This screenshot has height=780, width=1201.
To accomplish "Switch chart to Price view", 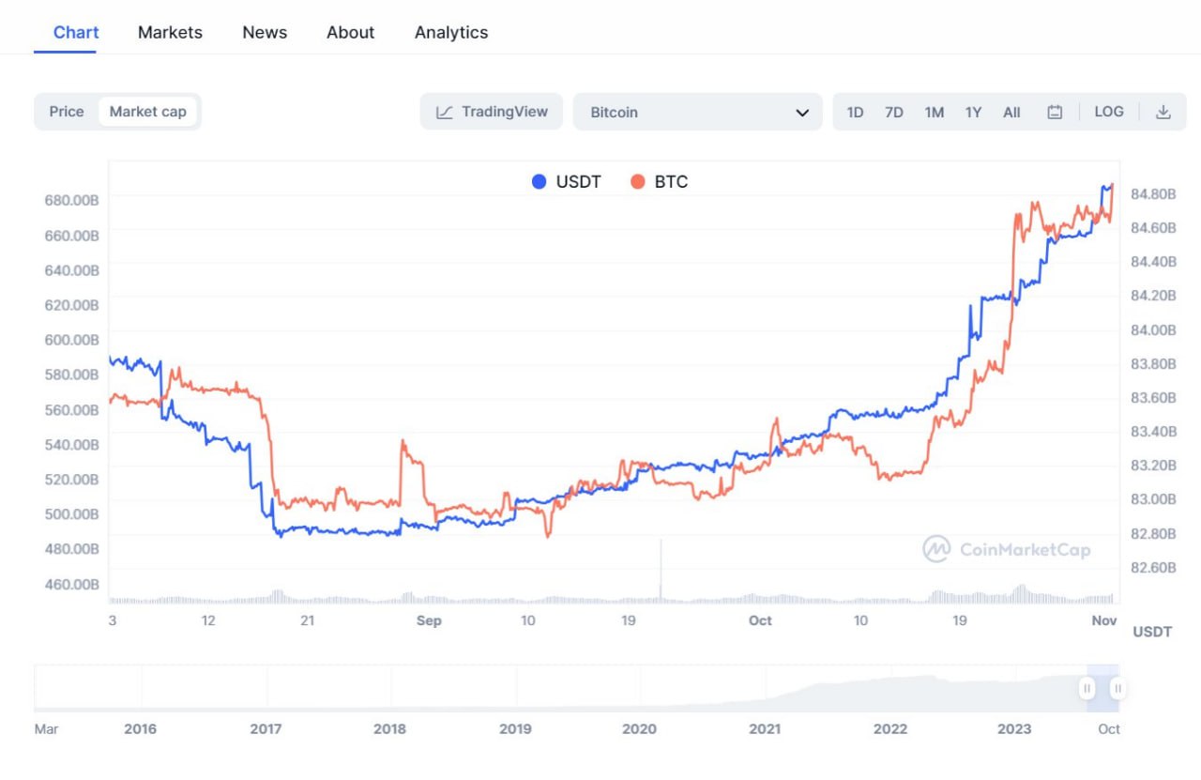I will point(67,112).
